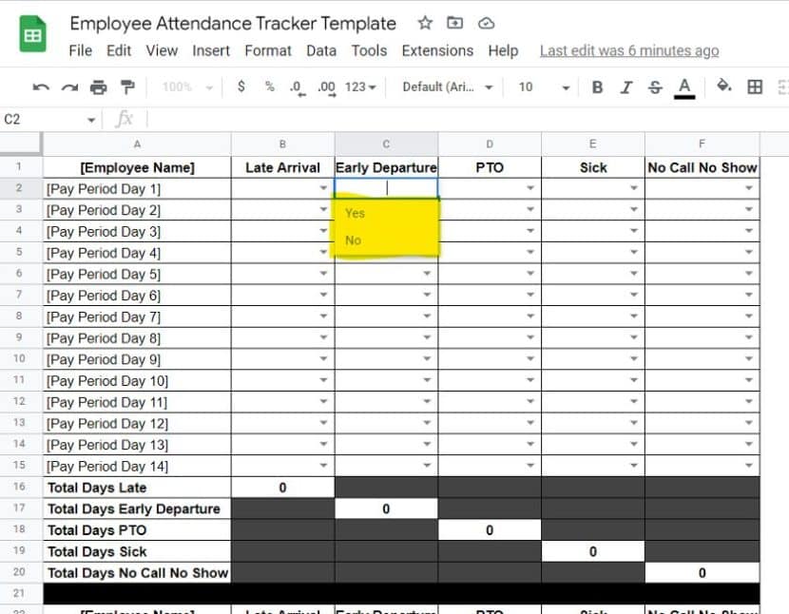
Task: Toggle strikethrough formatting
Action: [654, 86]
